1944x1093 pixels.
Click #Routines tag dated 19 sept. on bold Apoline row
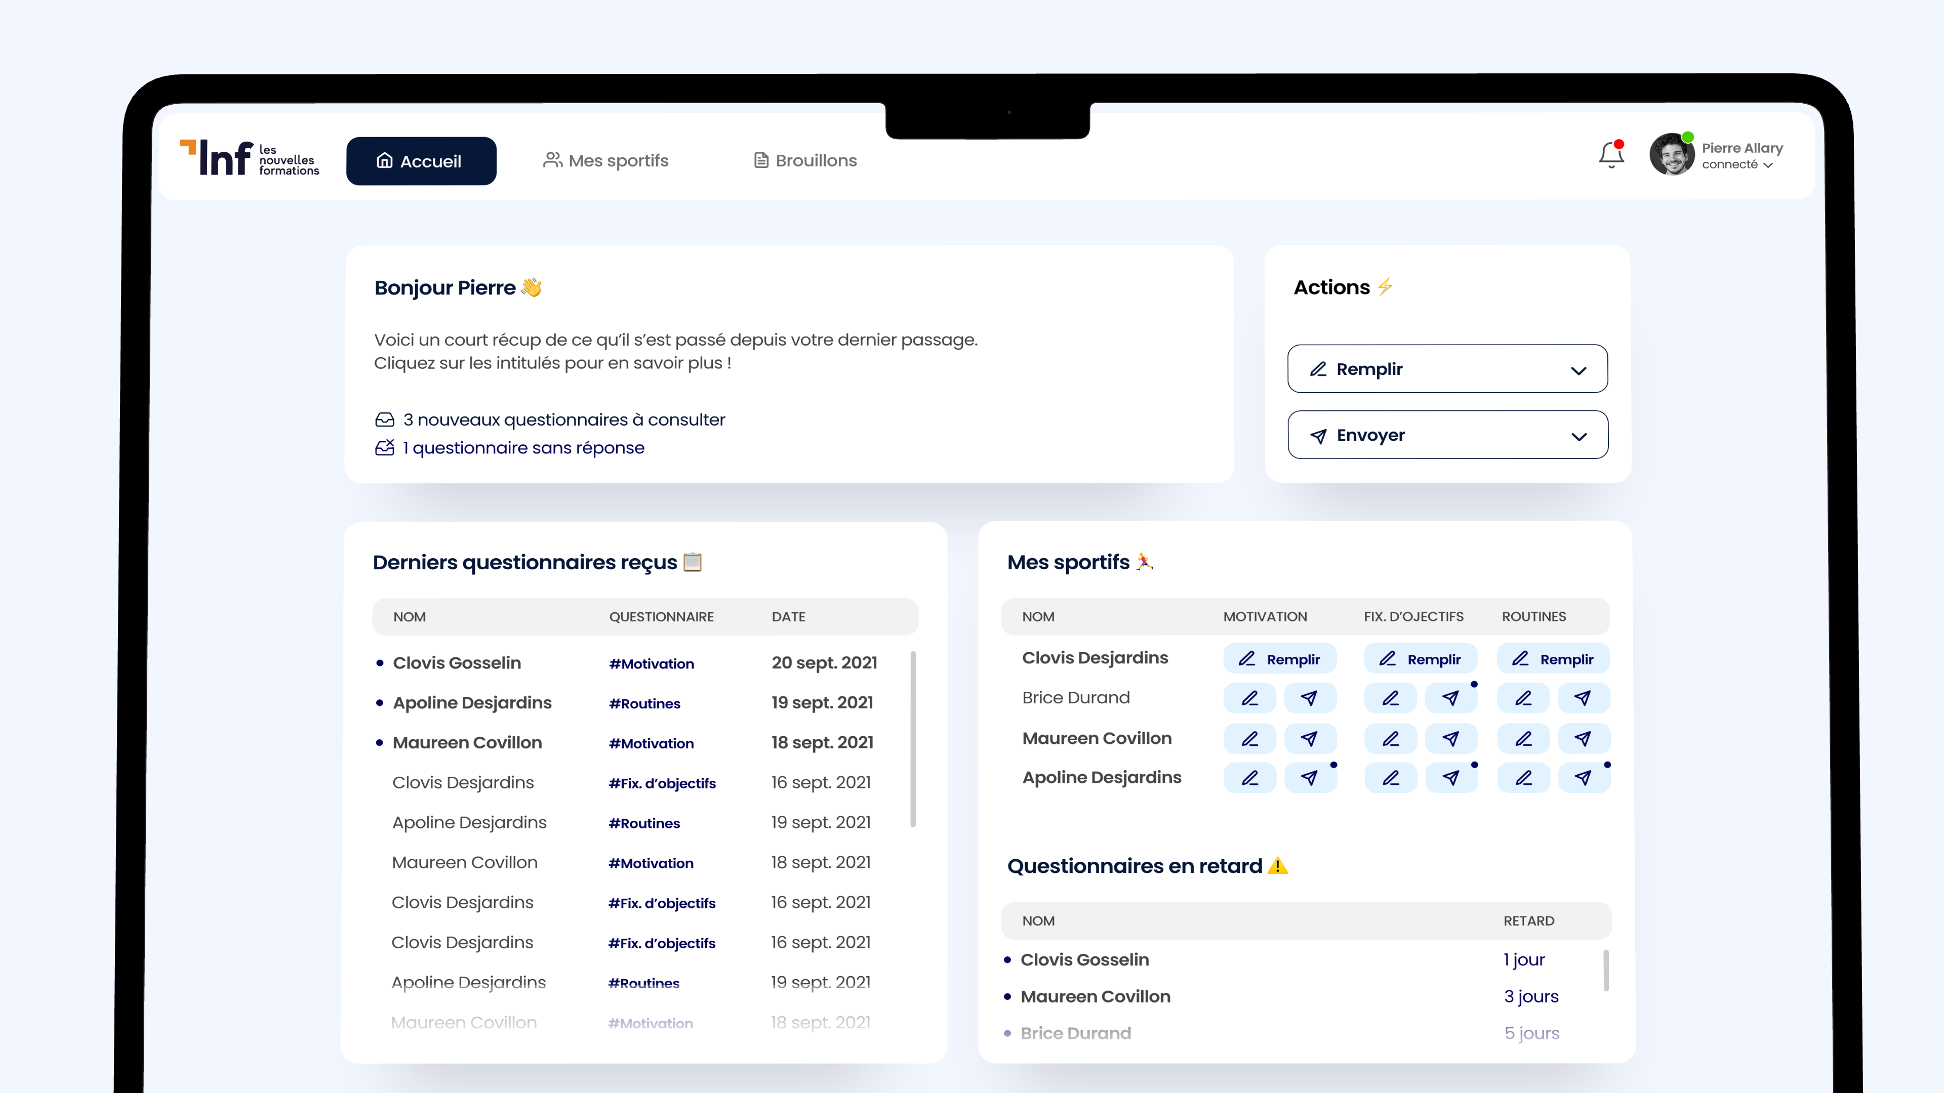(x=644, y=704)
